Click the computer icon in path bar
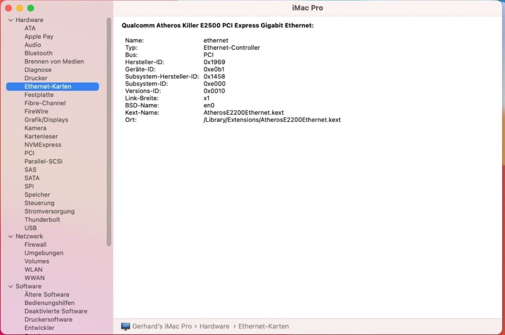This screenshot has width=505, height=335. click(x=125, y=326)
